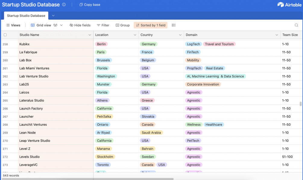Click the Group button
This screenshot has width=303, height=180.
click(x=123, y=25)
